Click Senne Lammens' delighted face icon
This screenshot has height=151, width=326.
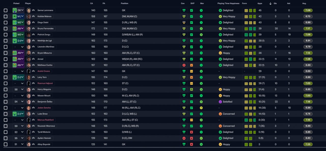coord(220,10)
